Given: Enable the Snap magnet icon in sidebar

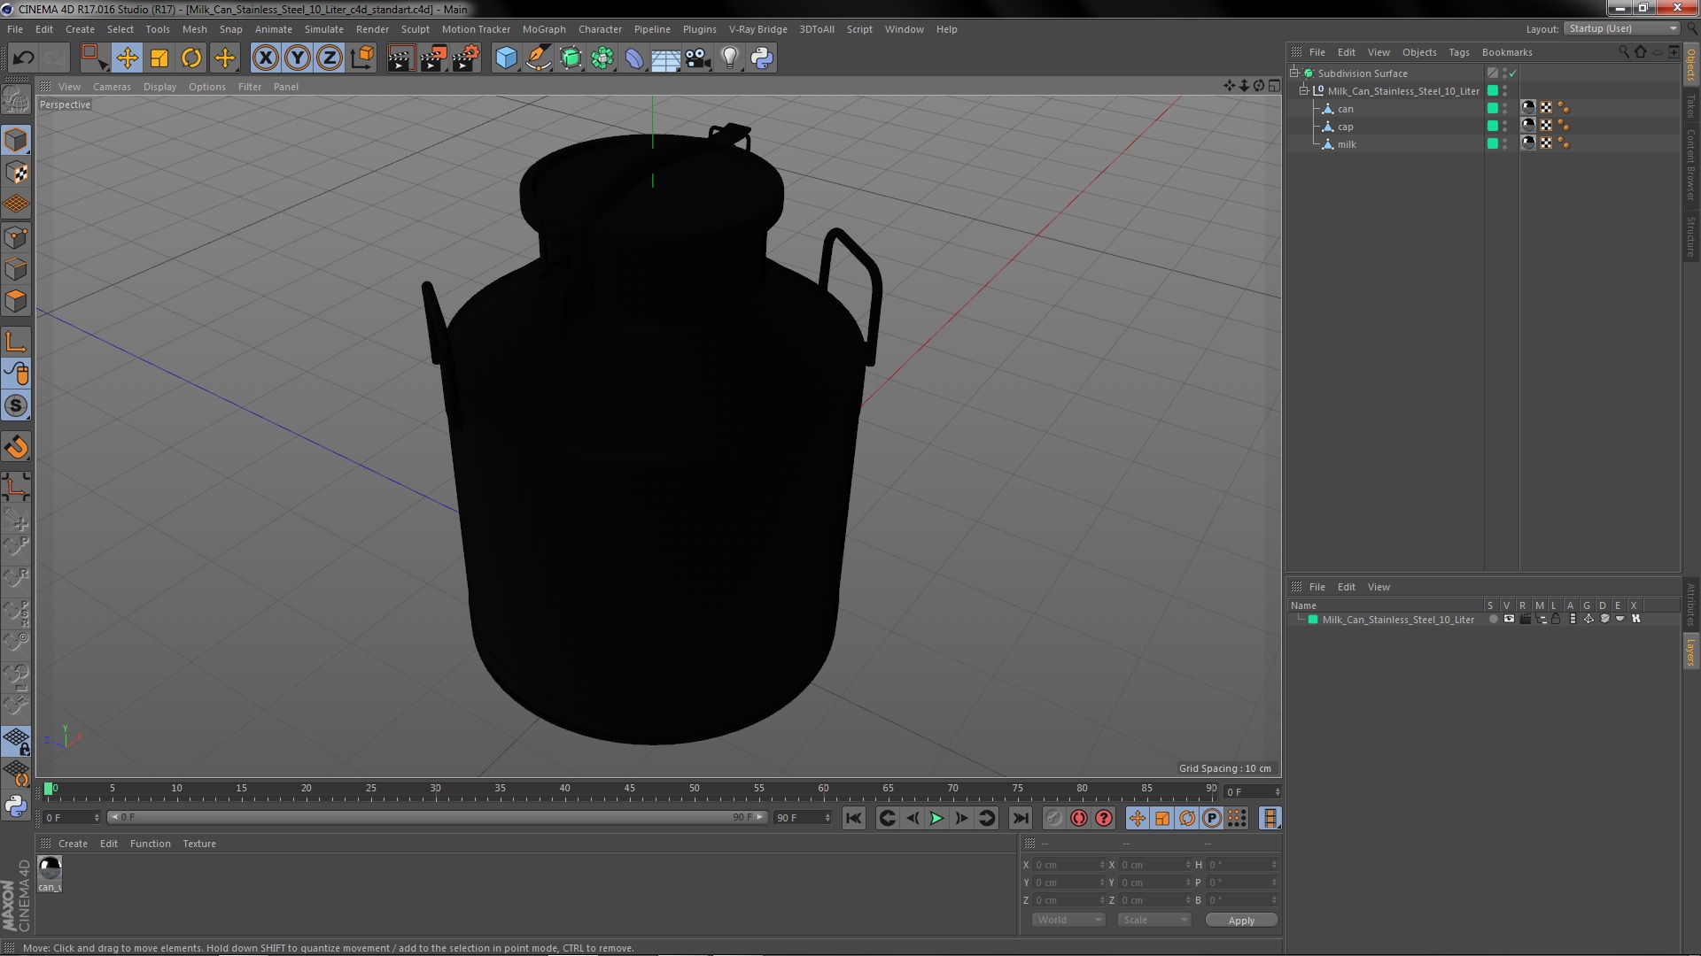Looking at the screenshot, I should coord(16,447).
